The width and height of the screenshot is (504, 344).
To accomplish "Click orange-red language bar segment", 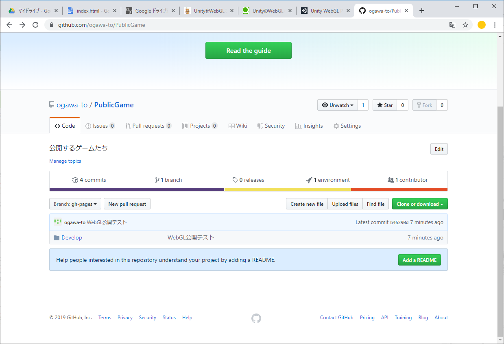I will (x=399, y=189).
